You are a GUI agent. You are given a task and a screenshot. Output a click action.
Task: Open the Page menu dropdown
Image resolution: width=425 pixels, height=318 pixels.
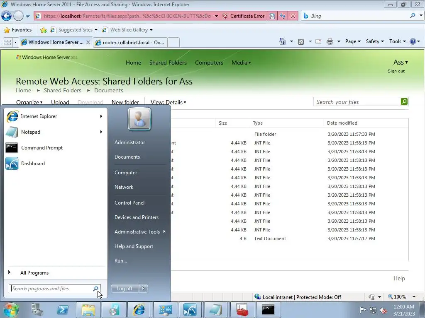(353, 41)
